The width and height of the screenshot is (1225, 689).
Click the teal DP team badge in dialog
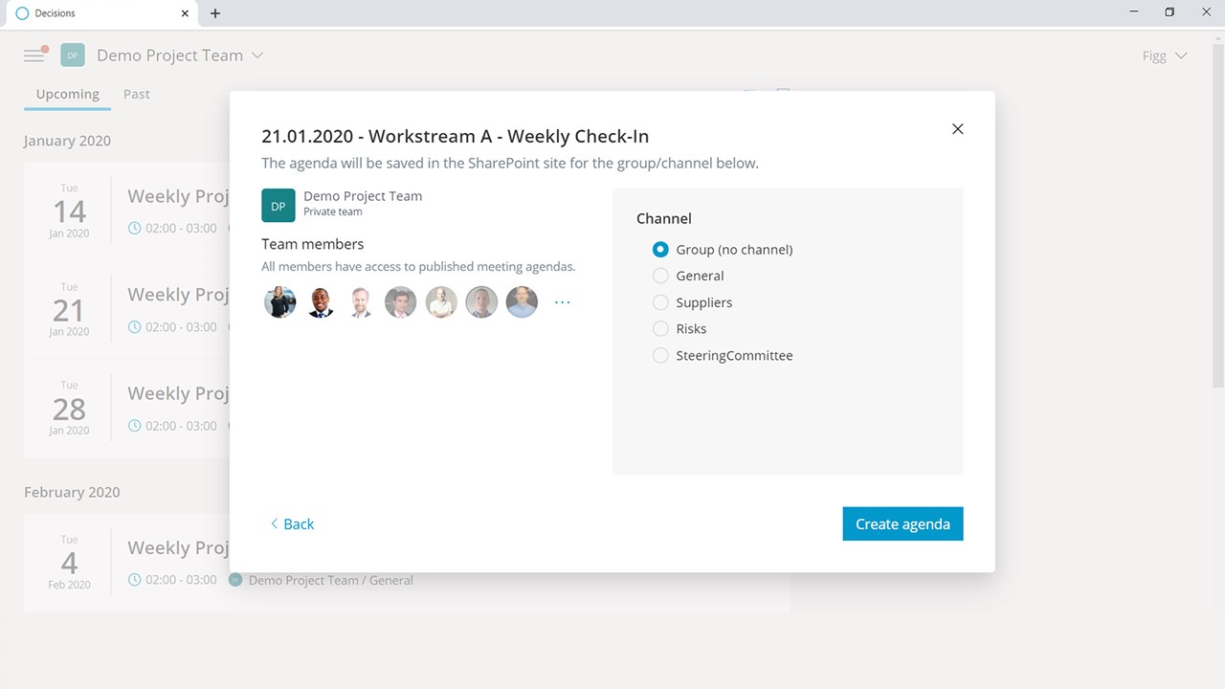tap(278, 205)
